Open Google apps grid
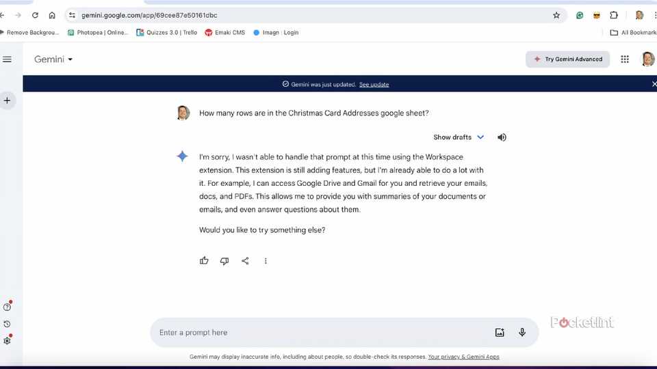The width and height of the screenshot is (657, 369). tap(624, 59)
